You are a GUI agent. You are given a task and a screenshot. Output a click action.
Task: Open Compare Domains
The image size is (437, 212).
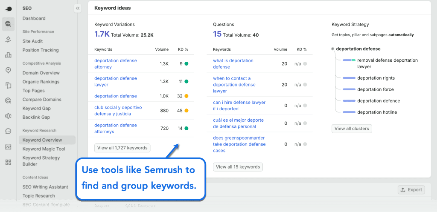coord(42,100)
